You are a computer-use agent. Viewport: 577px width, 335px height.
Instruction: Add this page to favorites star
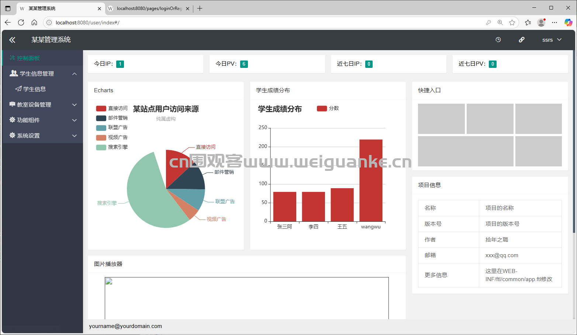(512, 23)
